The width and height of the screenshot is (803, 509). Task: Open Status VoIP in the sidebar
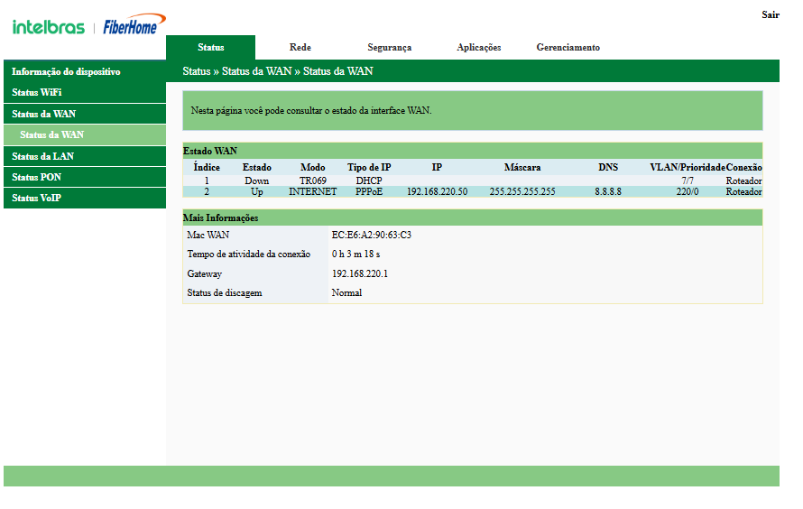(x=36, y=198)
